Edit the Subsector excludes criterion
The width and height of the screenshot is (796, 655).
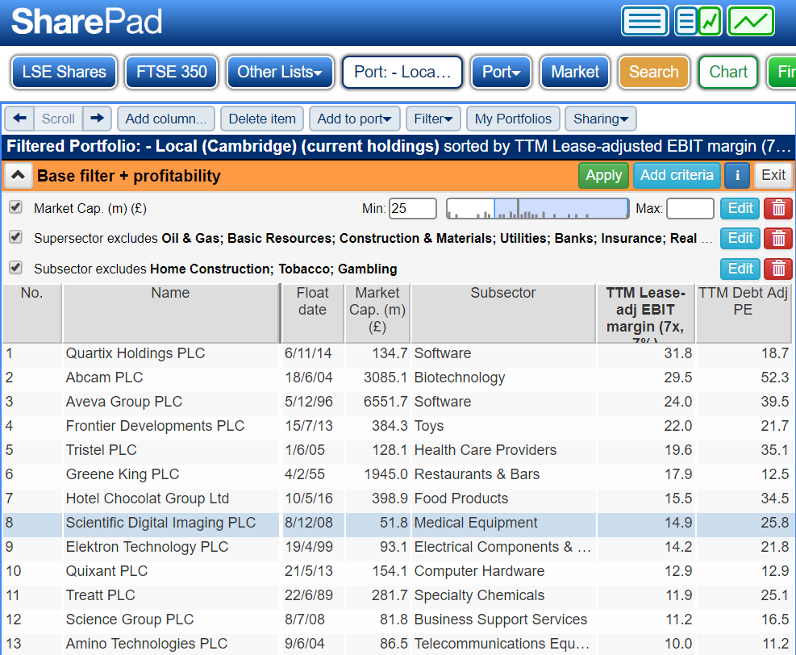point(740,269)
